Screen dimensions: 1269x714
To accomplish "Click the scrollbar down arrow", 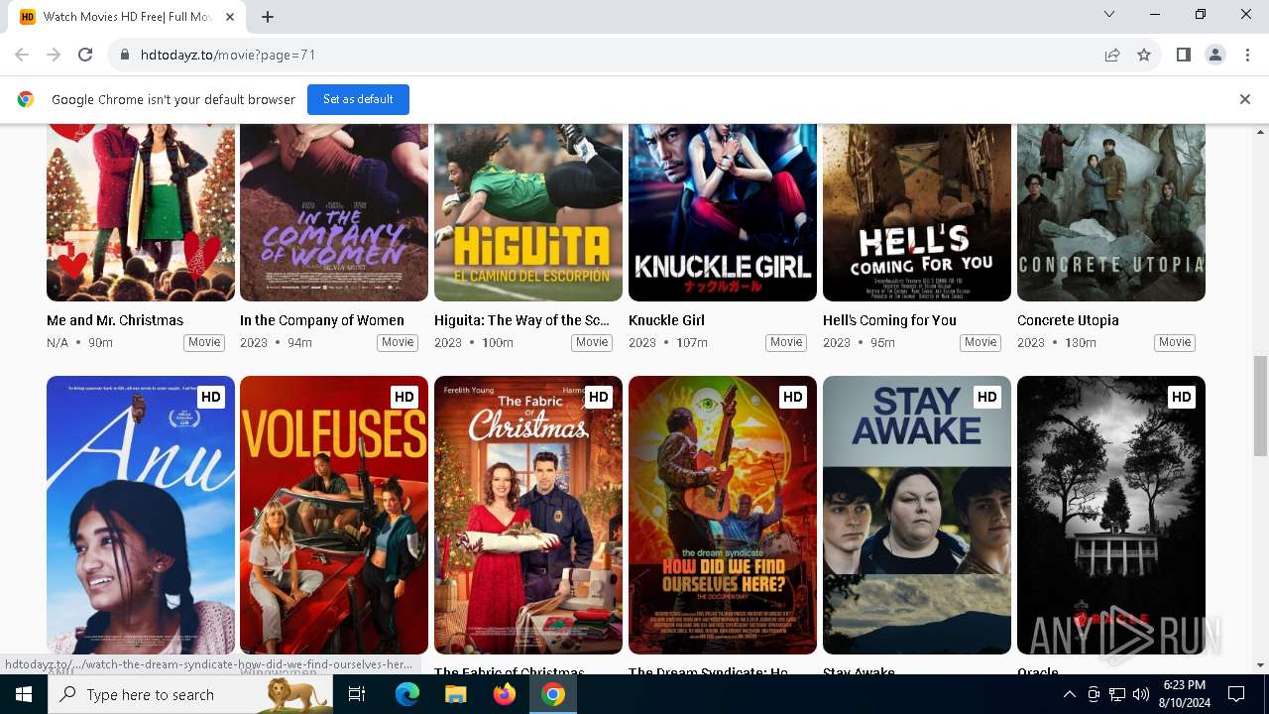I will click(1261, 665).
